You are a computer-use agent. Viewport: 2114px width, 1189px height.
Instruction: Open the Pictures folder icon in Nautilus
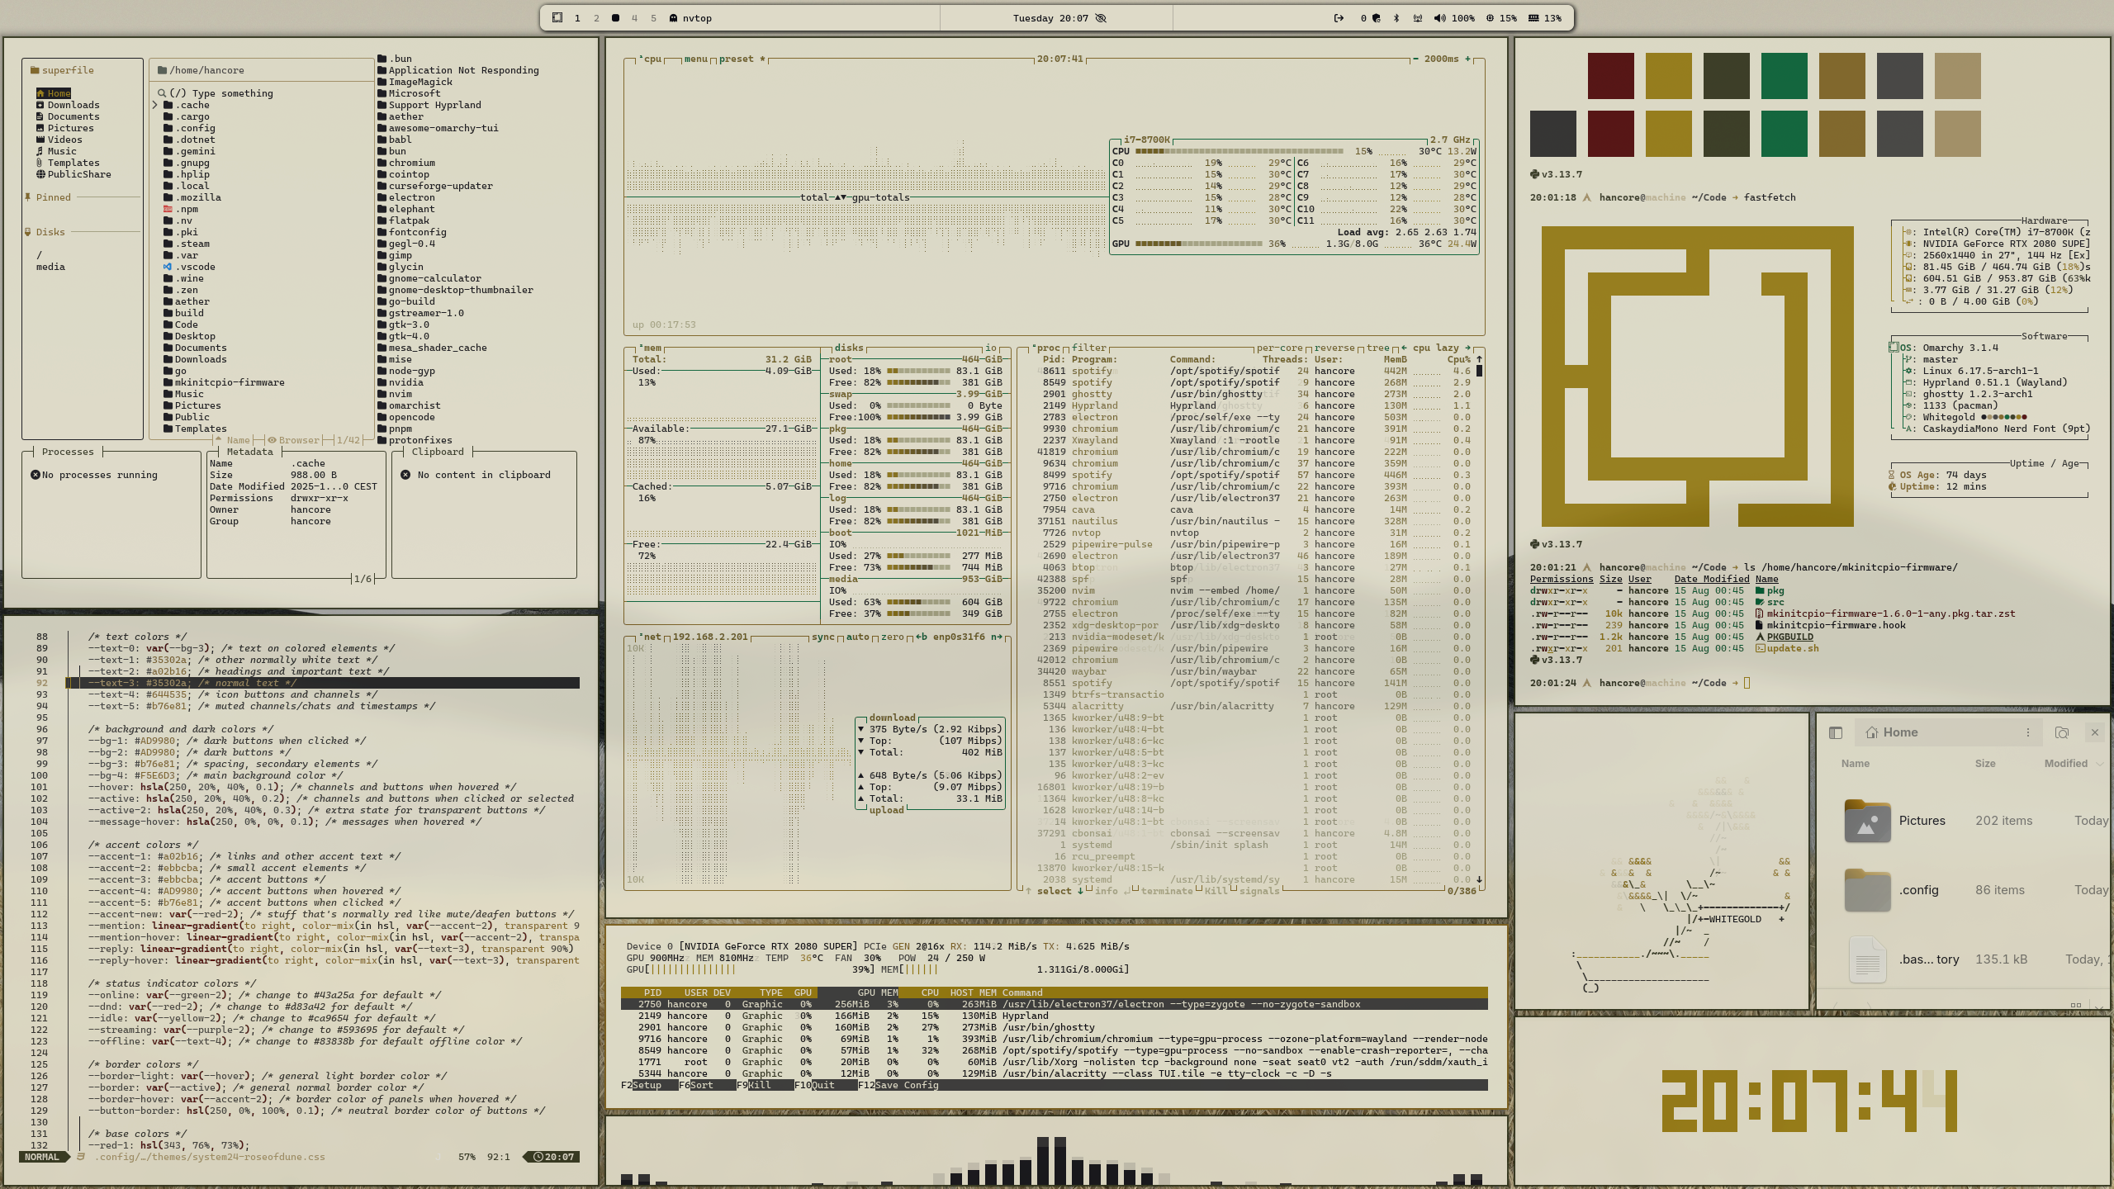coord(1867,821)
